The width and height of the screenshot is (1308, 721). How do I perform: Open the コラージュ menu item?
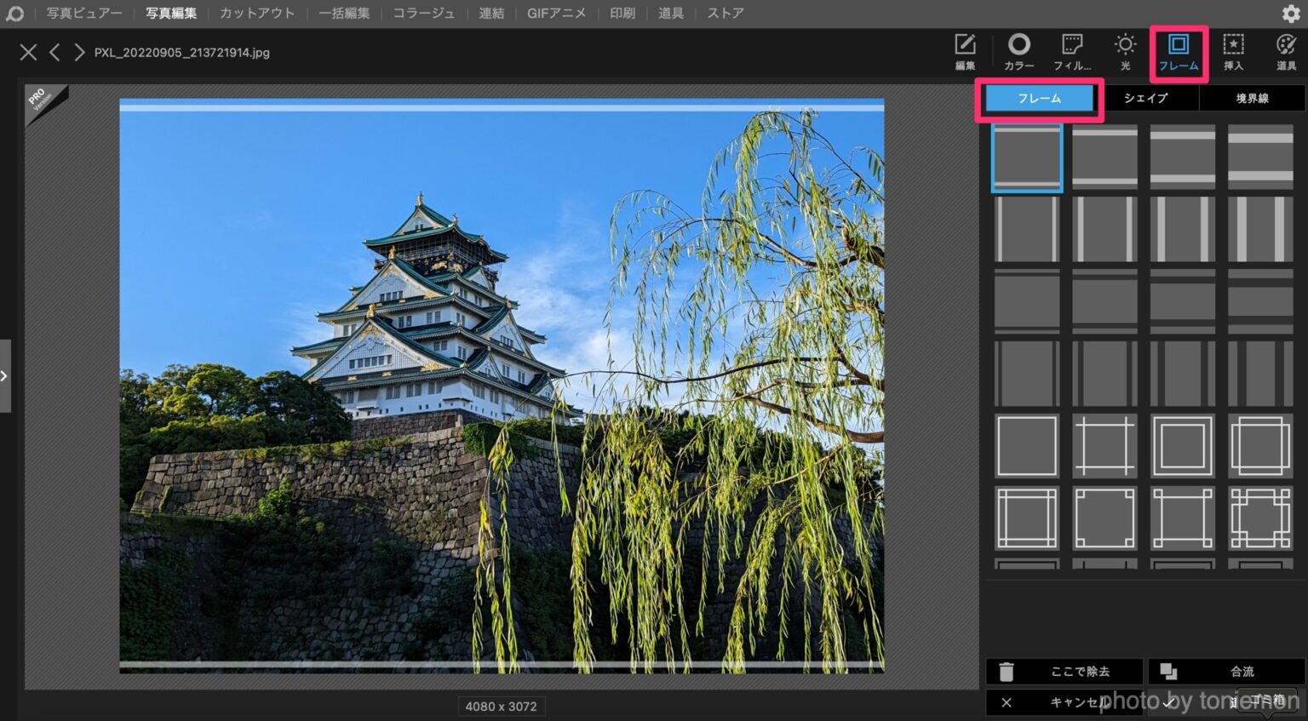click(423, 13)
